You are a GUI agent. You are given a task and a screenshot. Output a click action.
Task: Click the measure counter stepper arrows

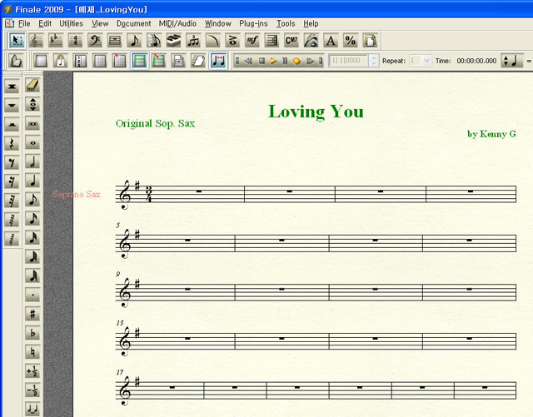(x=374, y=61)
